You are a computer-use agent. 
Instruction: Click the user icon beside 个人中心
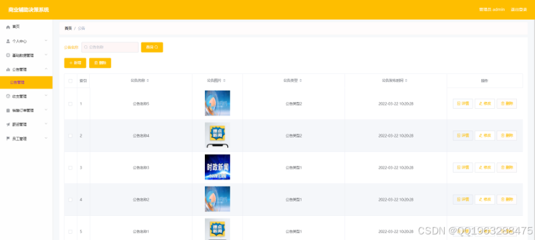(8, 41)
